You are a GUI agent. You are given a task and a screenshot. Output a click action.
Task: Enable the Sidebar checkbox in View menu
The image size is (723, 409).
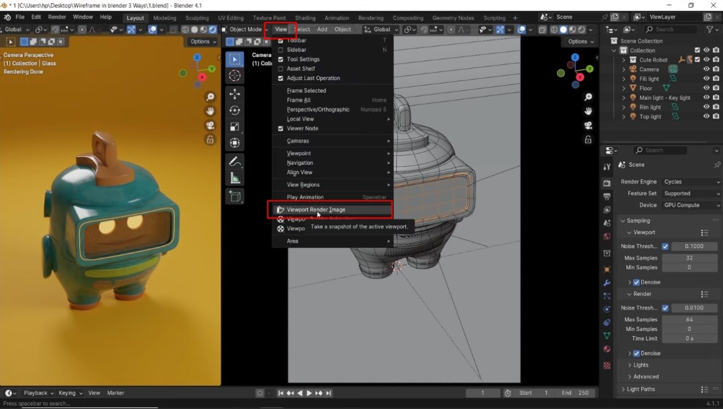point(280,50)
